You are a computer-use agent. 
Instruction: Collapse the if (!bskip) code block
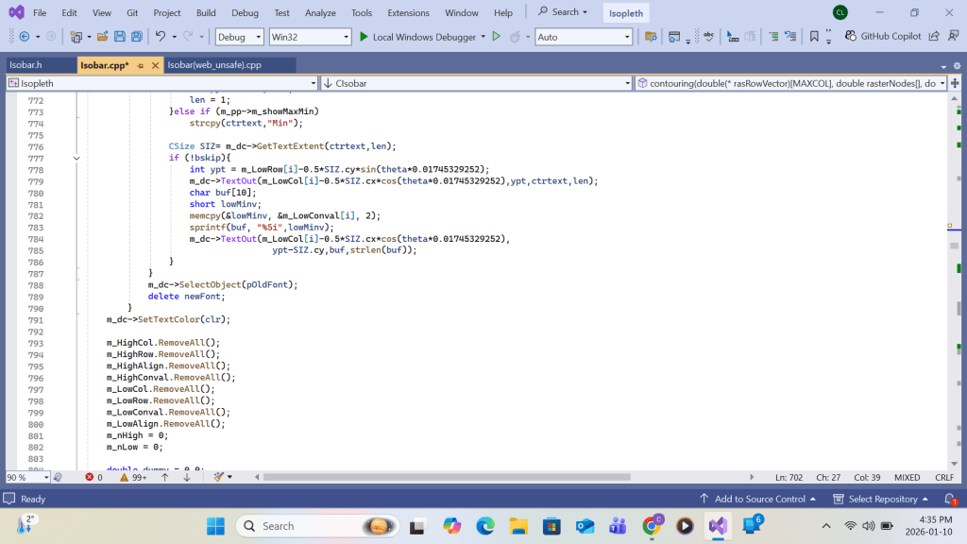(x=76, y=158)
